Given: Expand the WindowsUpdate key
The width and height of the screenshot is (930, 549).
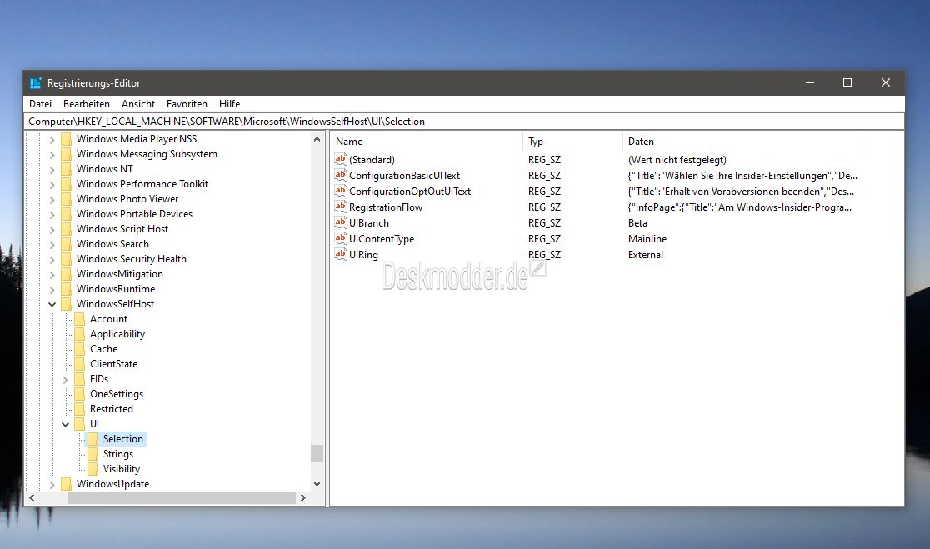Looking at the screenshot, I should point(52,485).
